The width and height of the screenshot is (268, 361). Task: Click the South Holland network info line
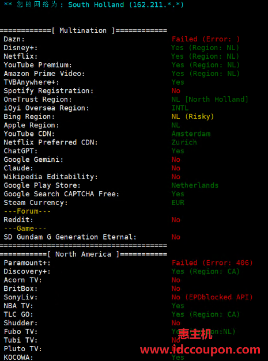(x=94, y=5)
